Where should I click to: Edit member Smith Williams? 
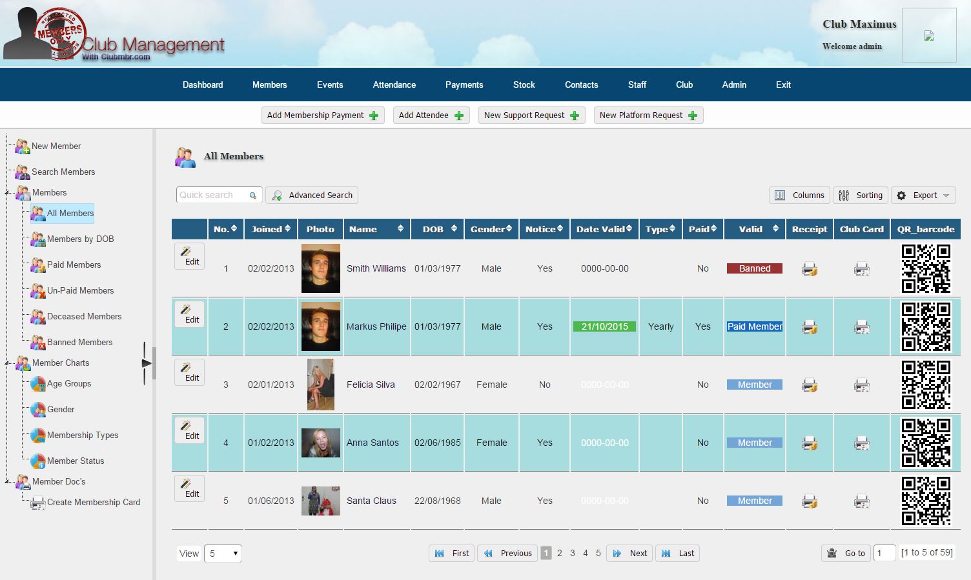190,256
